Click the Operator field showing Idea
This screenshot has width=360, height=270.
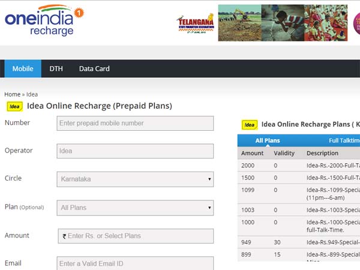tap(136, 151)
